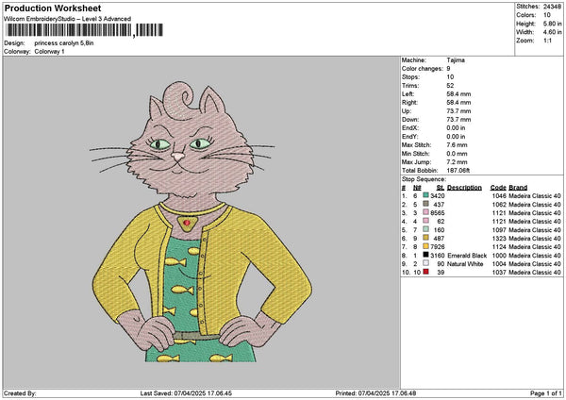Click the Down value '73.7 mm'
The width and height of the screenshot is (566, 400).
pyautogui.click(x=458, y=120)
